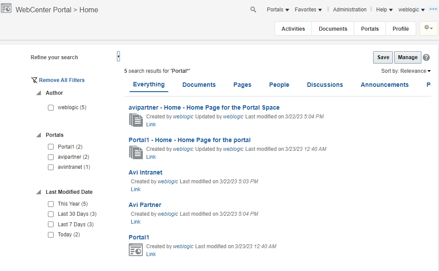Open the Avi Partner result
Screen dimensions: 439x271
(145, 205)
